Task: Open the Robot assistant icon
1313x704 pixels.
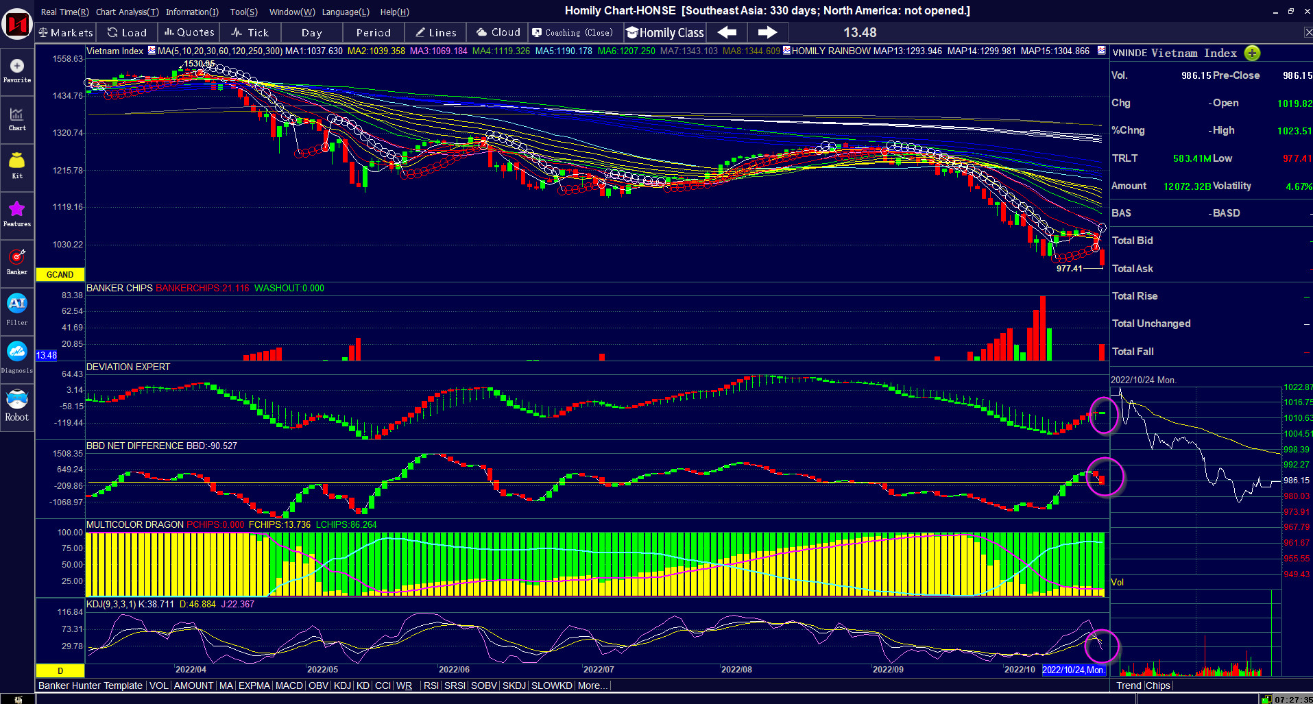Action: tap(17, 404)
